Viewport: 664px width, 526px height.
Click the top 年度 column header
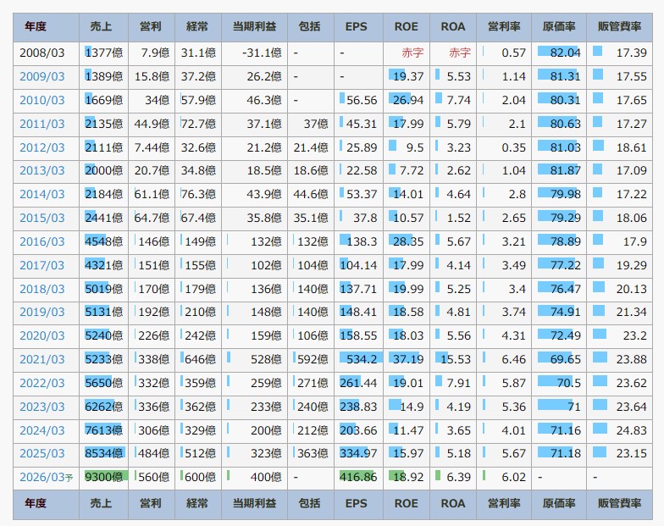point(46,27)
